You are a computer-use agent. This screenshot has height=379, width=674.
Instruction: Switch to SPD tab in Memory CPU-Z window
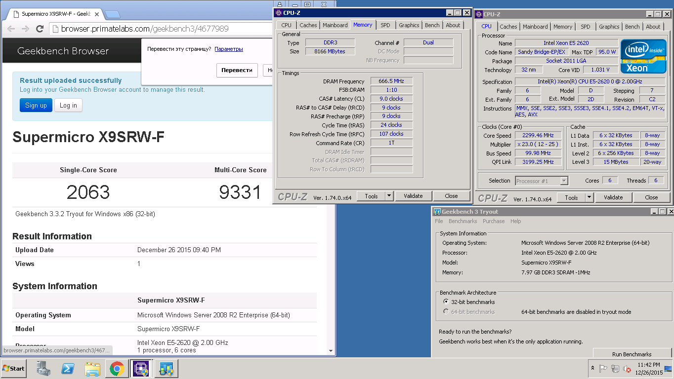point(385,25)
